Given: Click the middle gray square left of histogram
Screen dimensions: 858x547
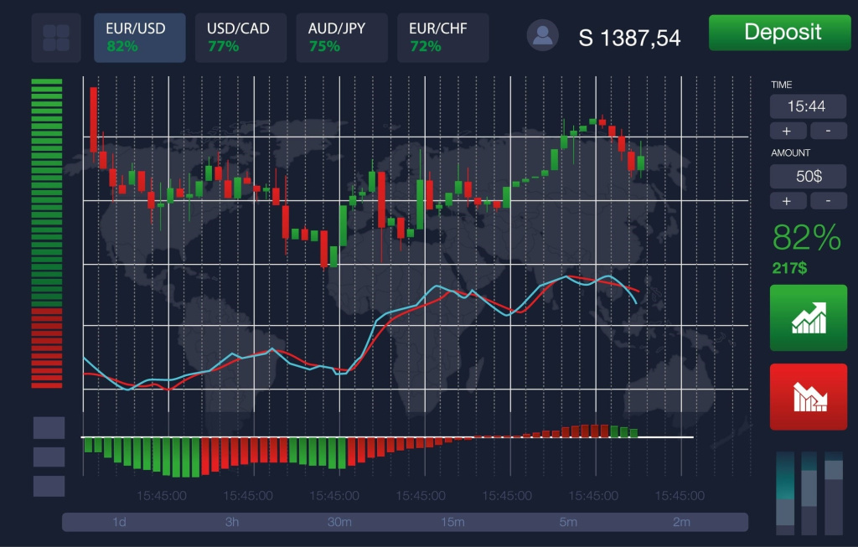Looking at the screenshot, I should coord(49,457).
